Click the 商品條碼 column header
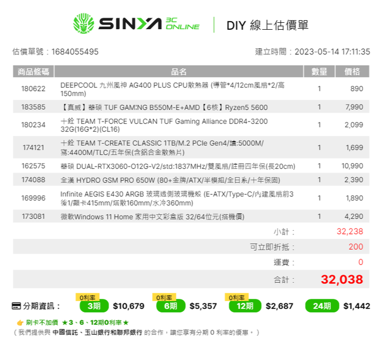Image resolution: width=382 pixels, height=348 pixels. (33, 72)
